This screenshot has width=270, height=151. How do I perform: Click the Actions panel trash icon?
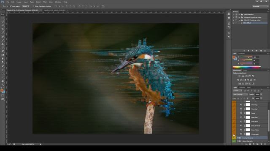[265, 51]
